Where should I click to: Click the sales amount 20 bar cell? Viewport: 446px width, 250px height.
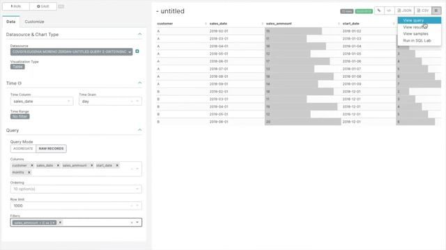[x=302, y=122]
